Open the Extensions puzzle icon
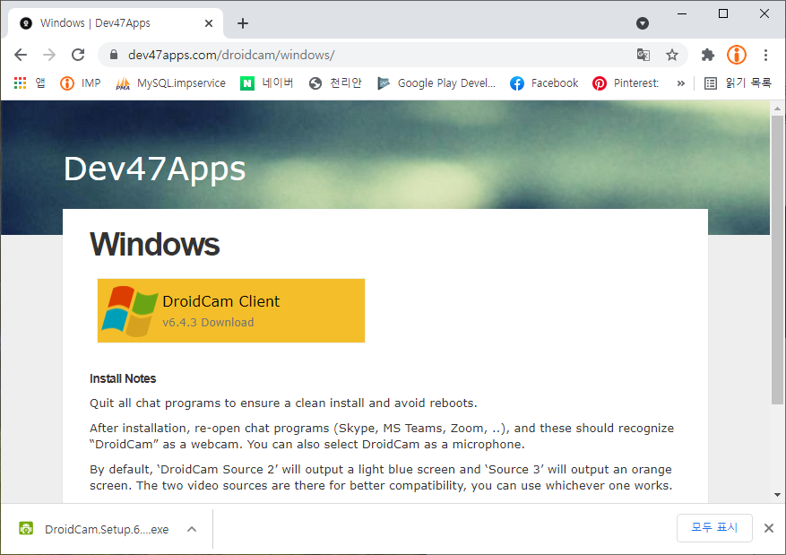 pyautogui.click(x=708, y=55)
